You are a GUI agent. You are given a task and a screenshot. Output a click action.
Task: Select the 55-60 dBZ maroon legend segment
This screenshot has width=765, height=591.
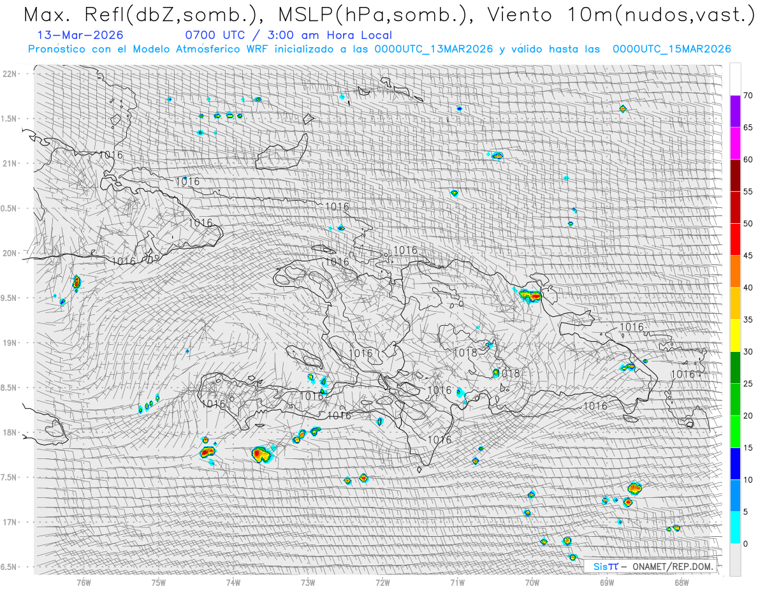tap(735, 175)
